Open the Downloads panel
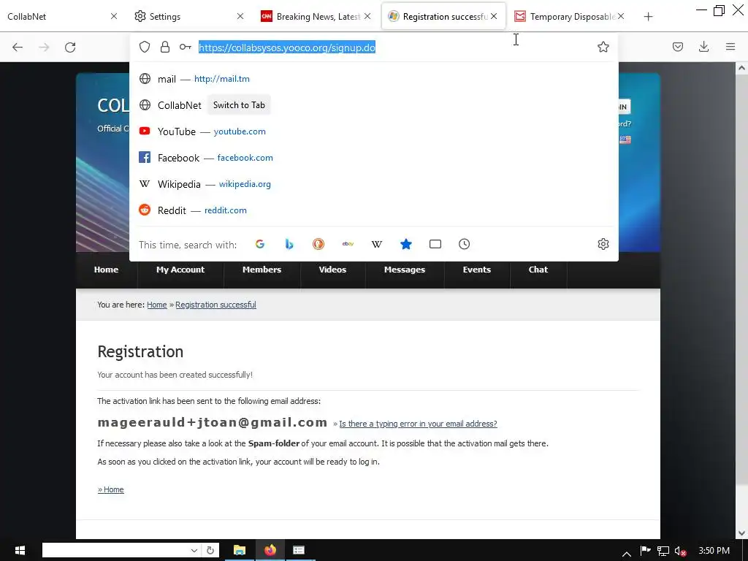The height and width of the screenshot is (561, 748). 703,47
